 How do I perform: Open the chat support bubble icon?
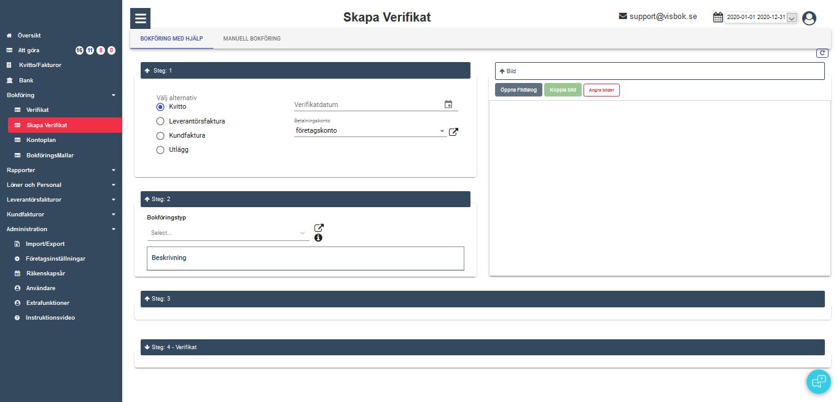coord(818,381)
